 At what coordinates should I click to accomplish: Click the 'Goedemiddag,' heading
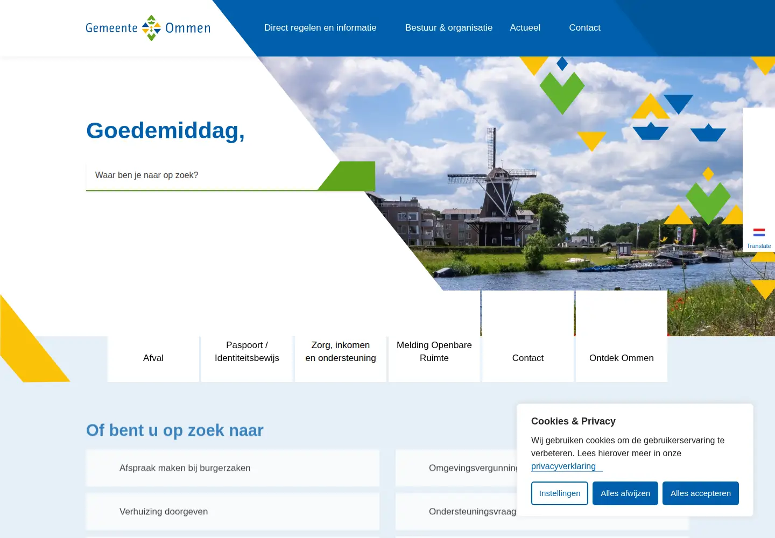click(166, 131)
